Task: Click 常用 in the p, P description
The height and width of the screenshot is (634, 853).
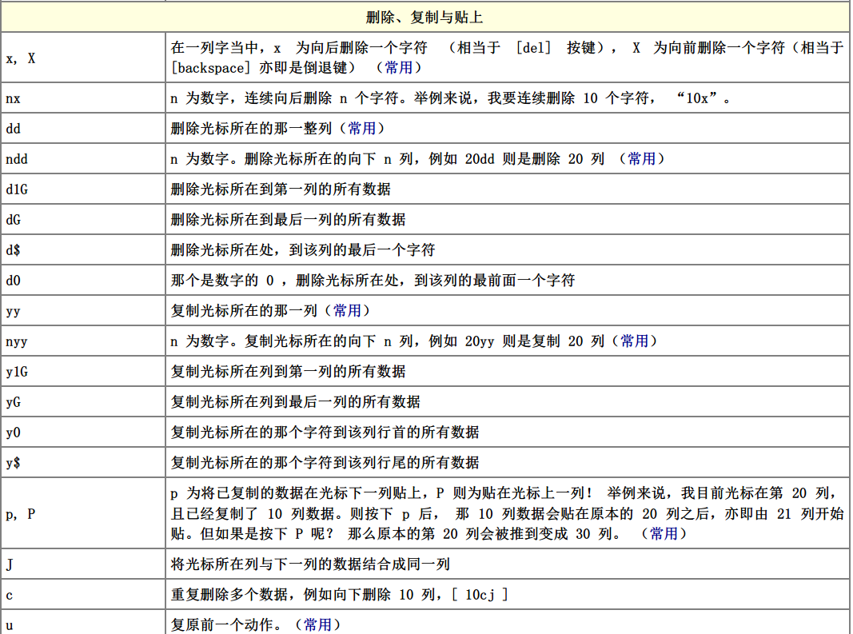Action: pos(664,533)
